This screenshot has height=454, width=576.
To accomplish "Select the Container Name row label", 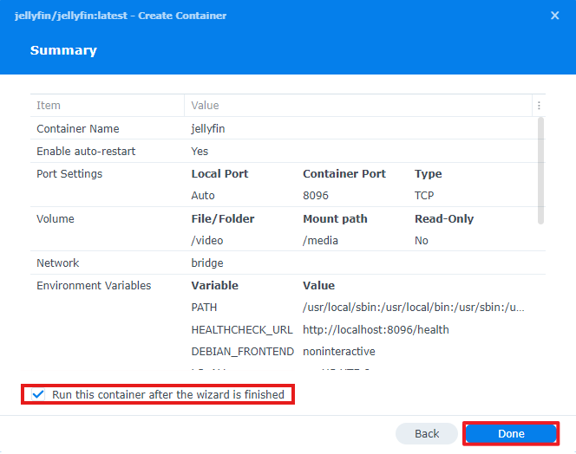I will tap(78, 129).
